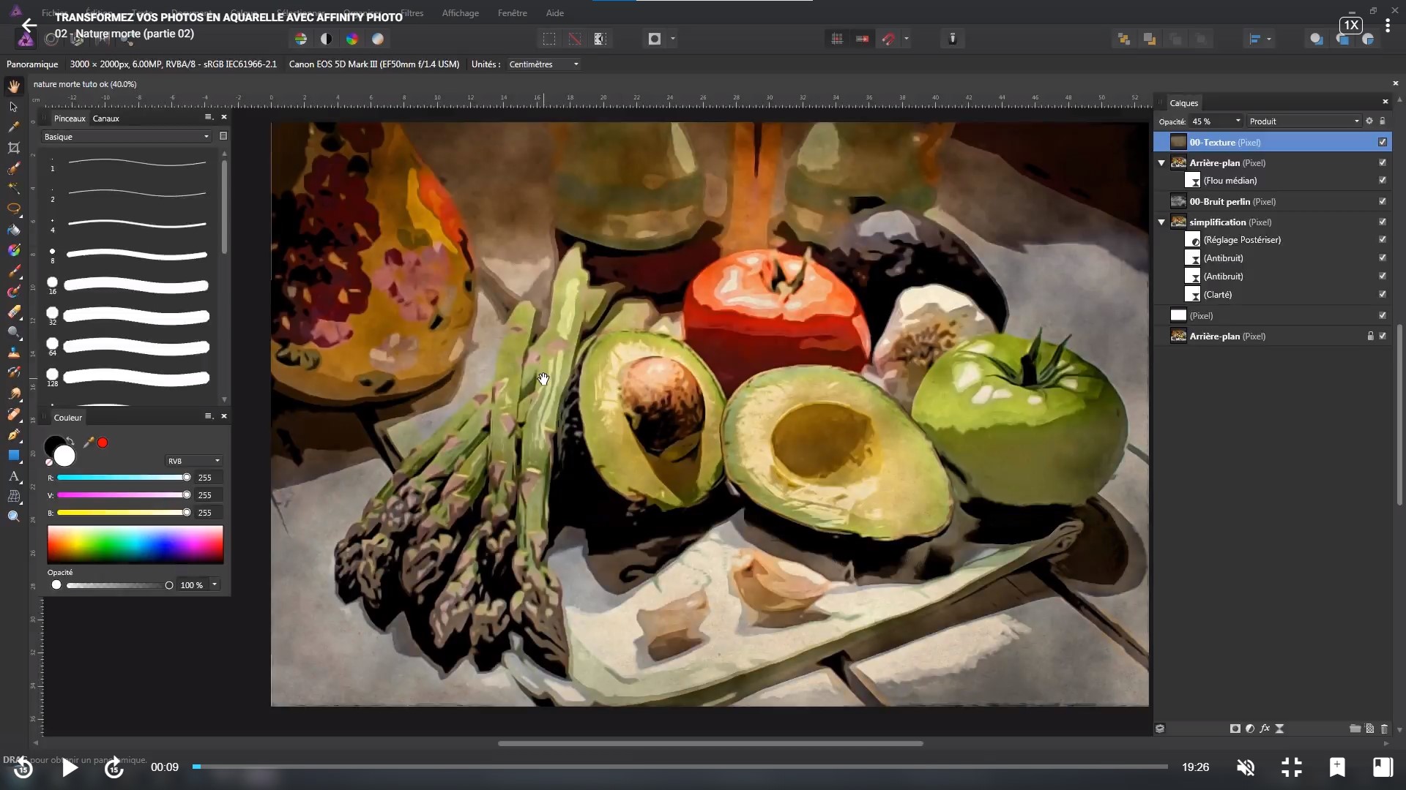
Task: Open the Affichage menu
Action: [x=460, y=13]
